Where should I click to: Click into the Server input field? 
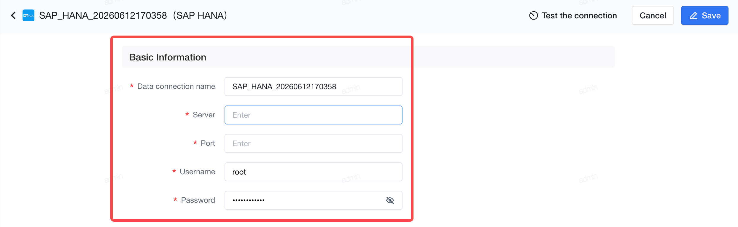point(313,115)
